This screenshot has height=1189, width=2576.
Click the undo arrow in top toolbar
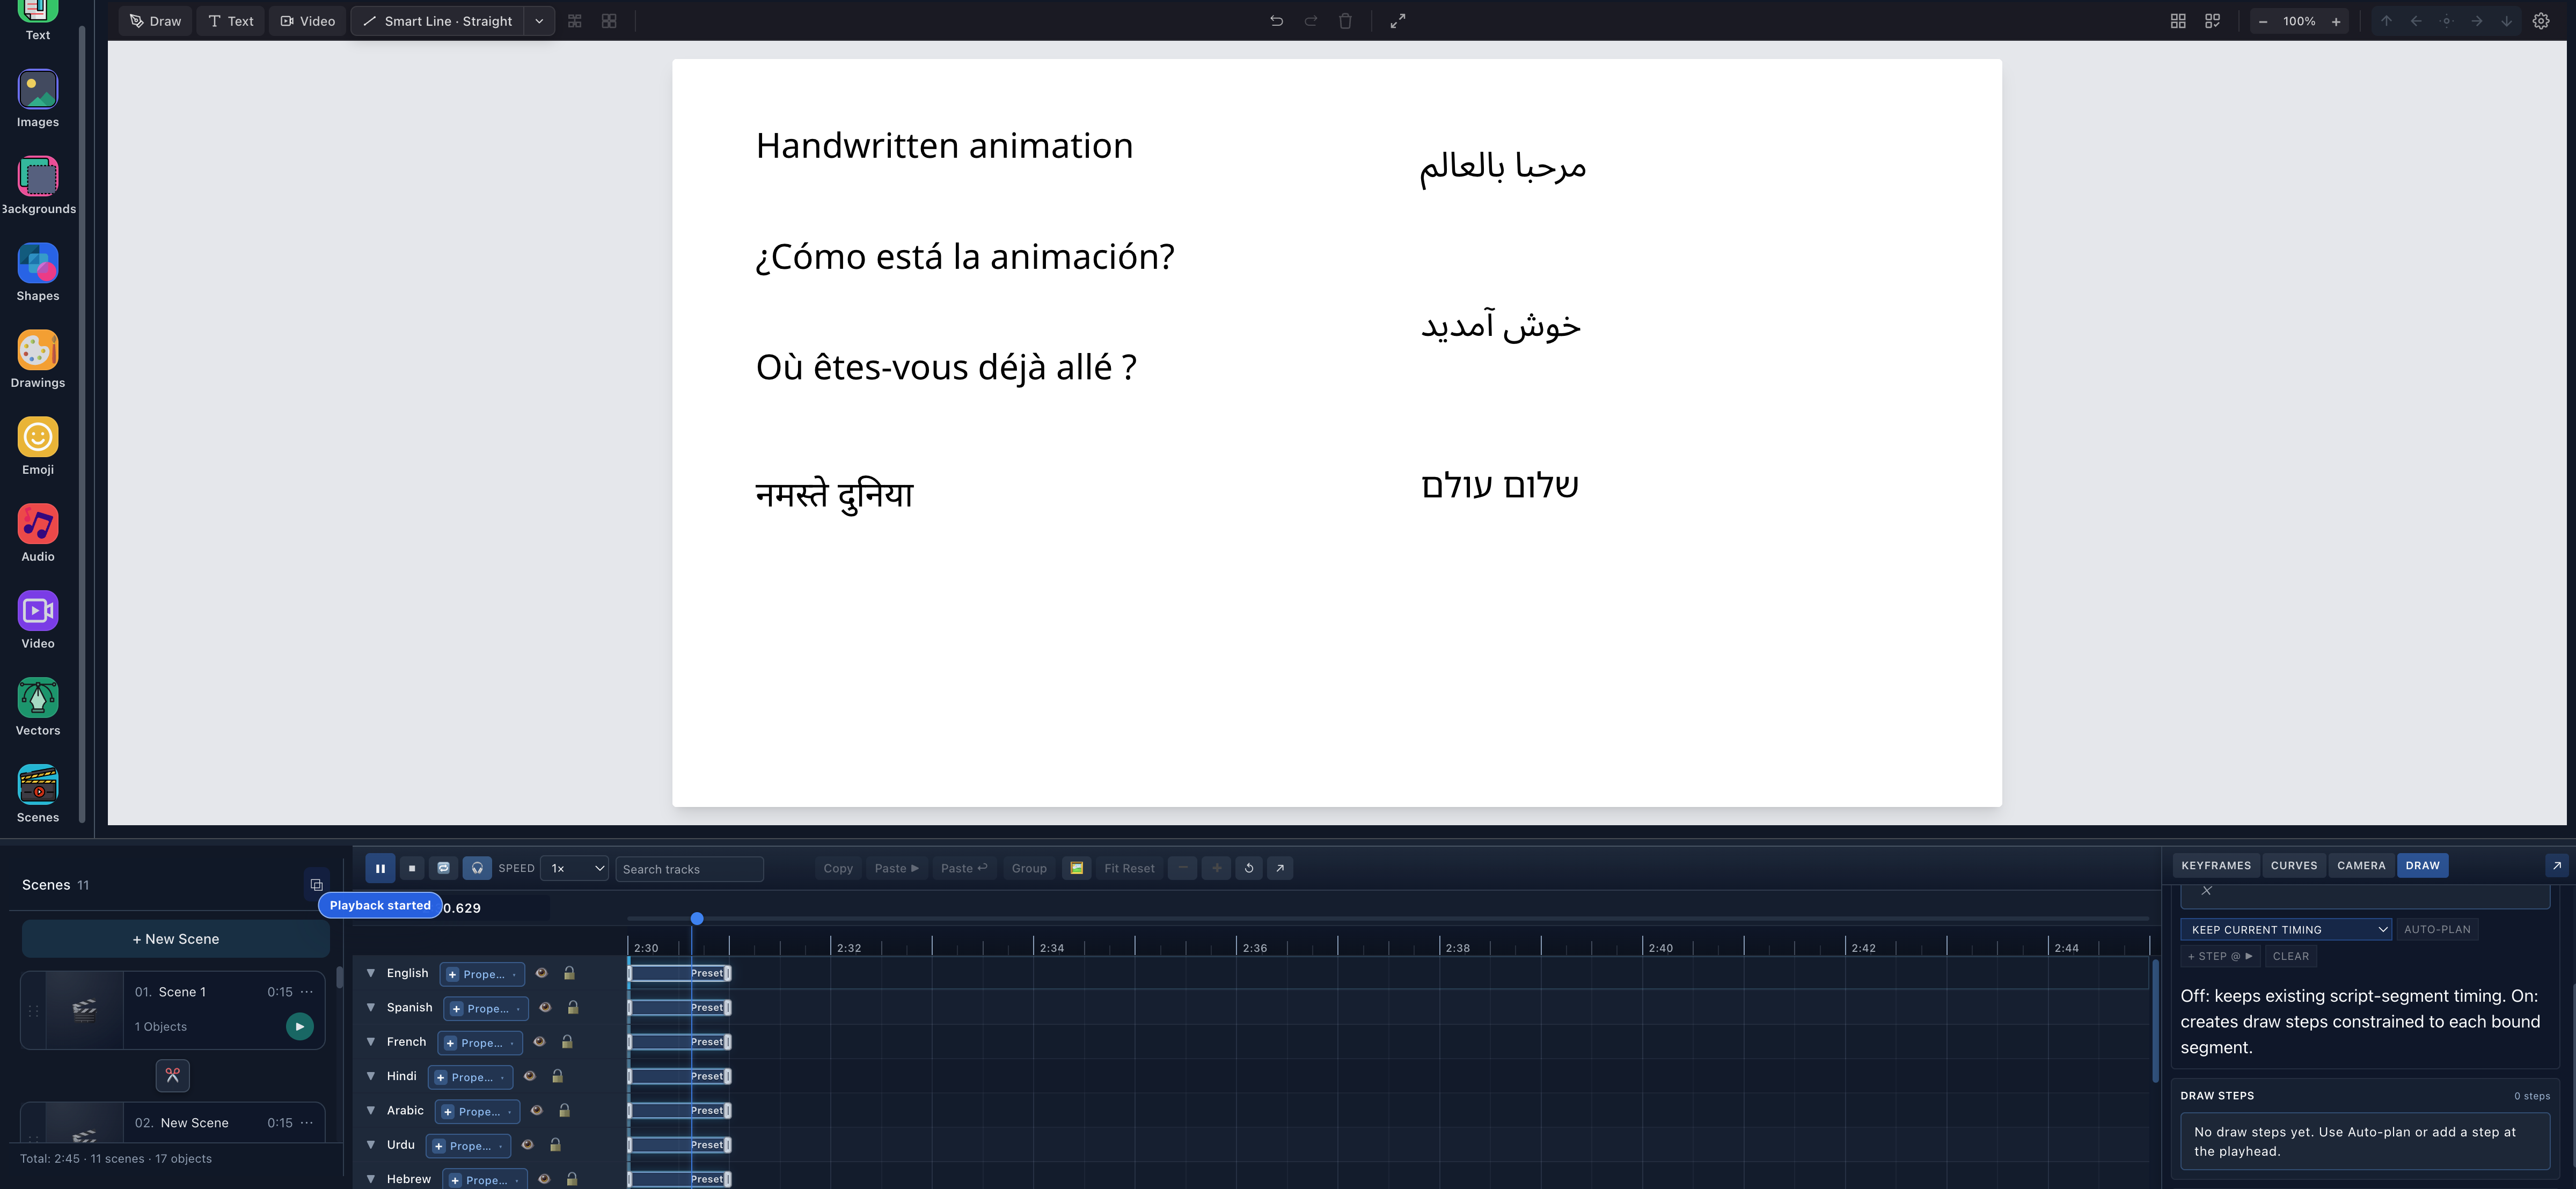pos(1276,21)
